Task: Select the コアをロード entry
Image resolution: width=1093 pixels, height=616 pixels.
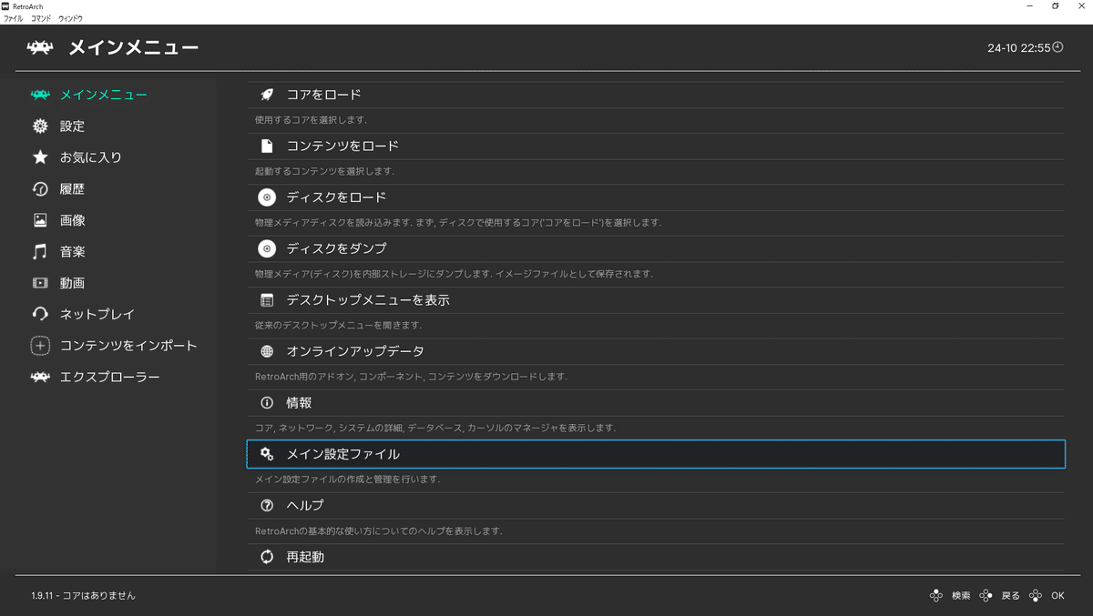Action: click(x=656, y=95)
